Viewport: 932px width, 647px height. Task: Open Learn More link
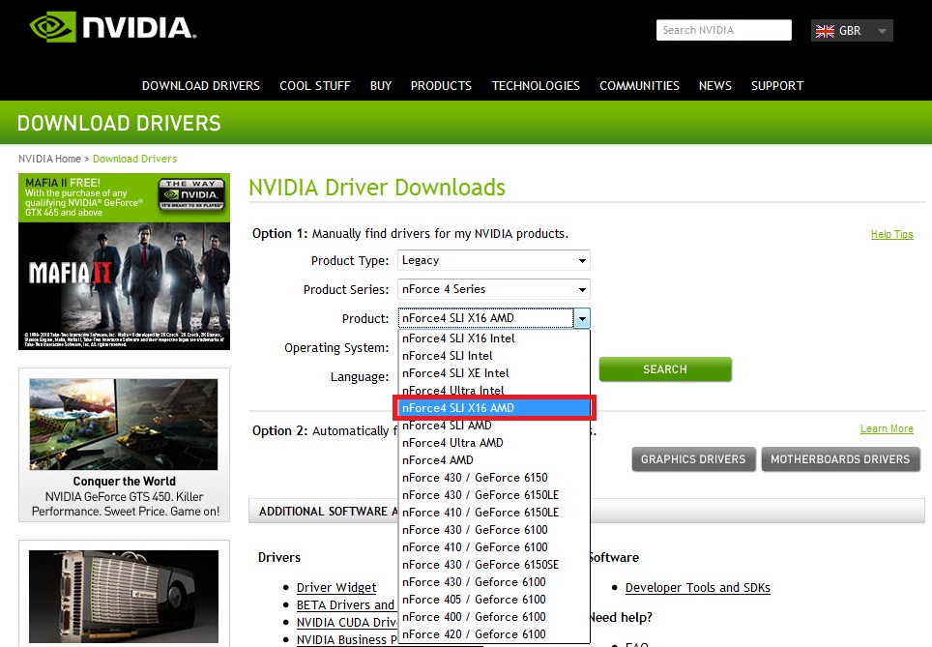point(887,428)
